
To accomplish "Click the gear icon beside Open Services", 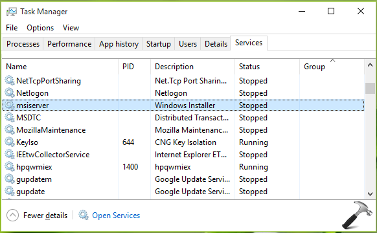I will tap(84, 215).
